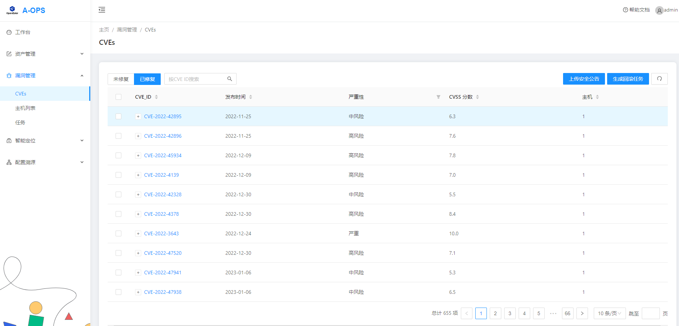Screen dimensions: 679x326
Task: Open the 10 条/页 page size dropdown
Action: point(609,313)
